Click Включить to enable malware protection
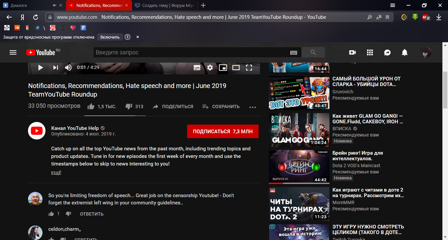The width and height of the screenshot is (448, 240). pos(110,37)
